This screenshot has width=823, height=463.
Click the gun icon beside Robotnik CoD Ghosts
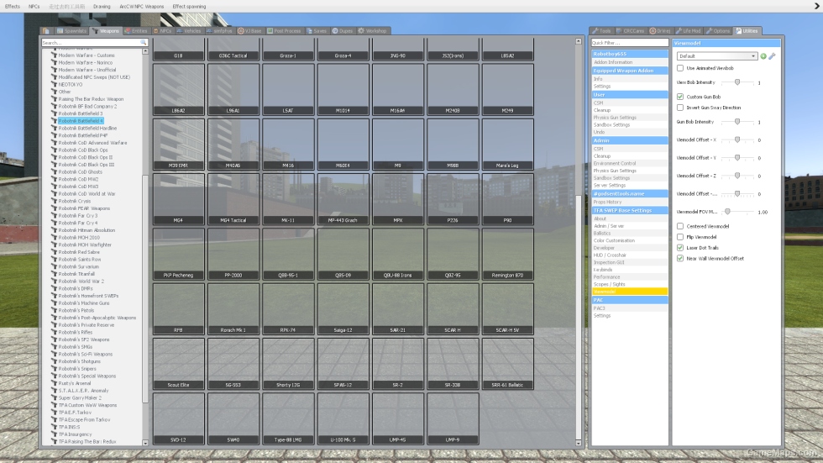[x=54, y=171]
